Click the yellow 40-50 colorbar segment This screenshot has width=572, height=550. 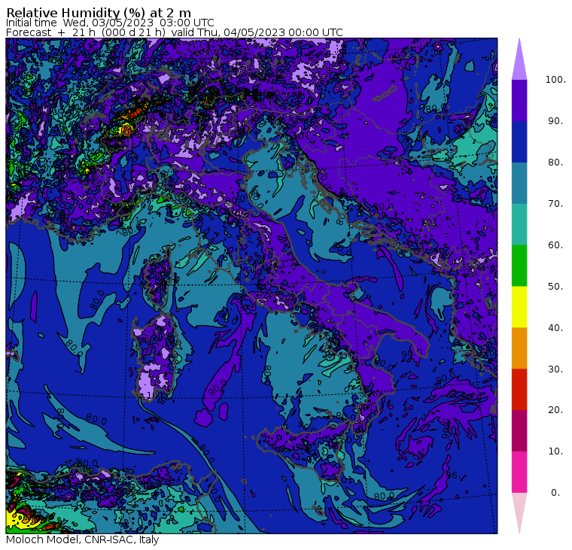click(x=519, y=307)
